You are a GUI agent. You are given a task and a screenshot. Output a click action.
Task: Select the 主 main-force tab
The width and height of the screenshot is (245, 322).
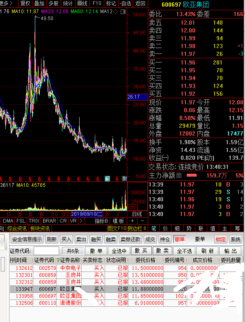coord(225,228)
